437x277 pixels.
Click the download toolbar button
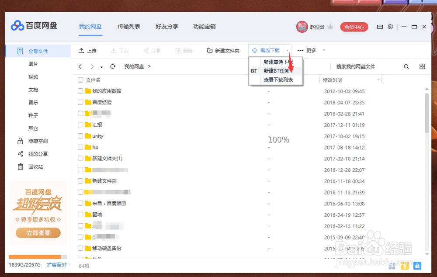[x=120, y=50]
